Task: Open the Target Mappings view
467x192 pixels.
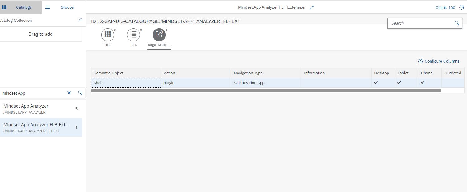Action: [x=159, y=34]
